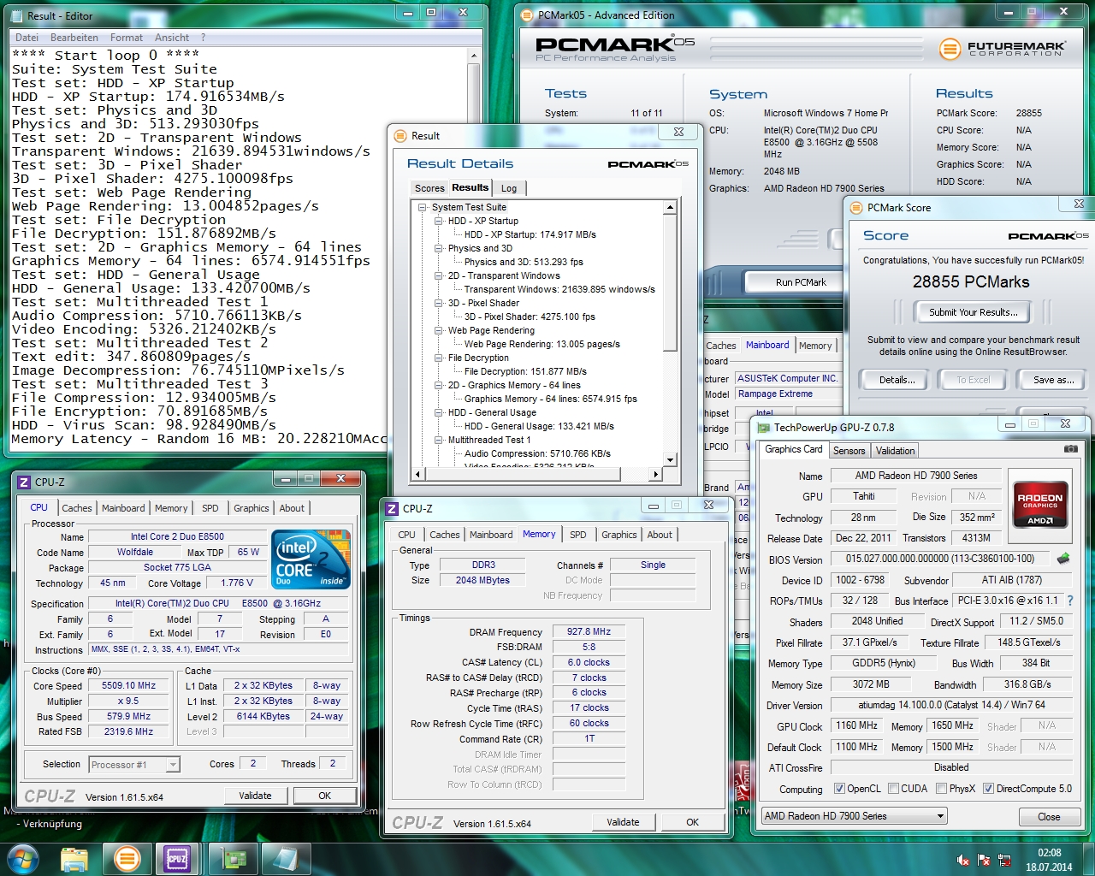Click the editor scroll-up arrow
This screenshot has width=1095, height=876.
point(473,56)
